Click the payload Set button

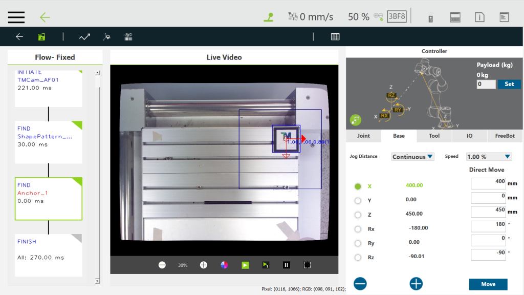509,84
